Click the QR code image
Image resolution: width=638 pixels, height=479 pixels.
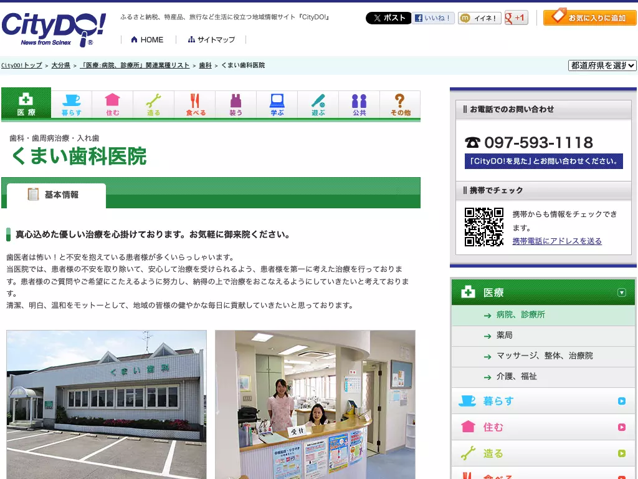coord(484,227)
